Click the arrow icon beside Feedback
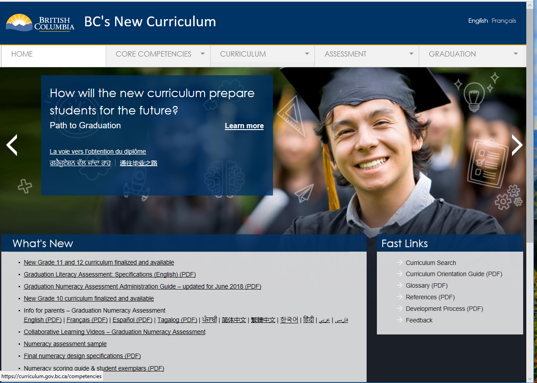 point(399,320)
